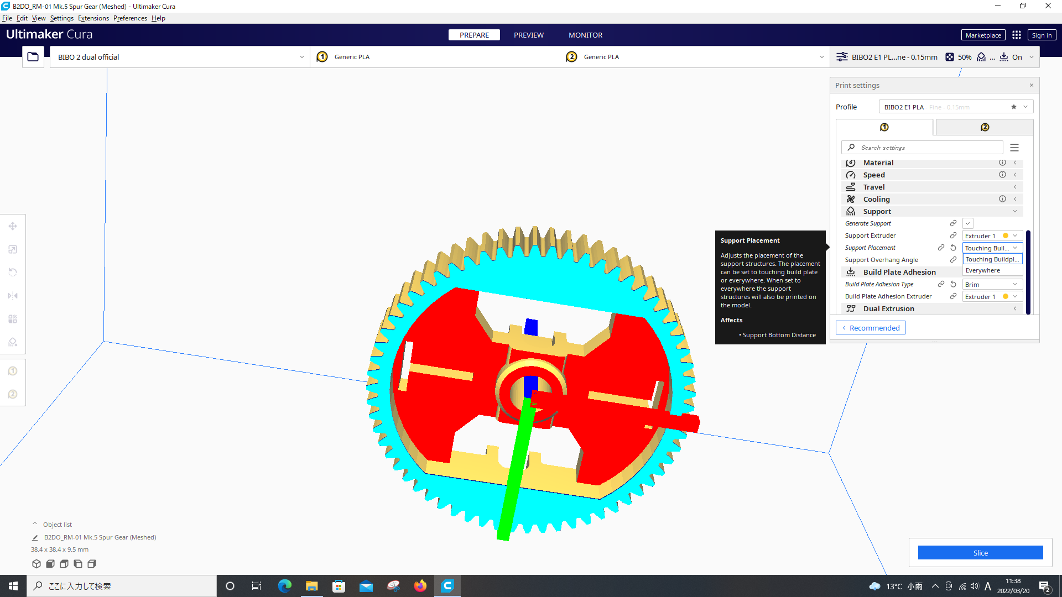The height and width of the screenshot is (597, 1062).
Task: Expand the Support Placement dropdown
Action: (991, 247)
